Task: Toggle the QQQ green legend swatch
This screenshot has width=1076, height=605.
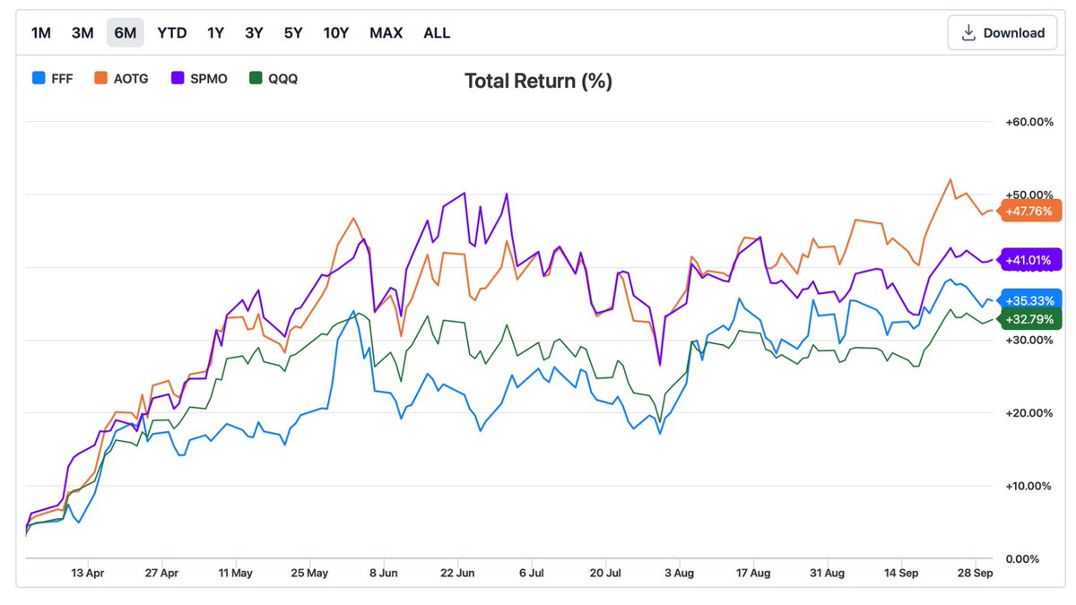Action: (x=256, y=79)
